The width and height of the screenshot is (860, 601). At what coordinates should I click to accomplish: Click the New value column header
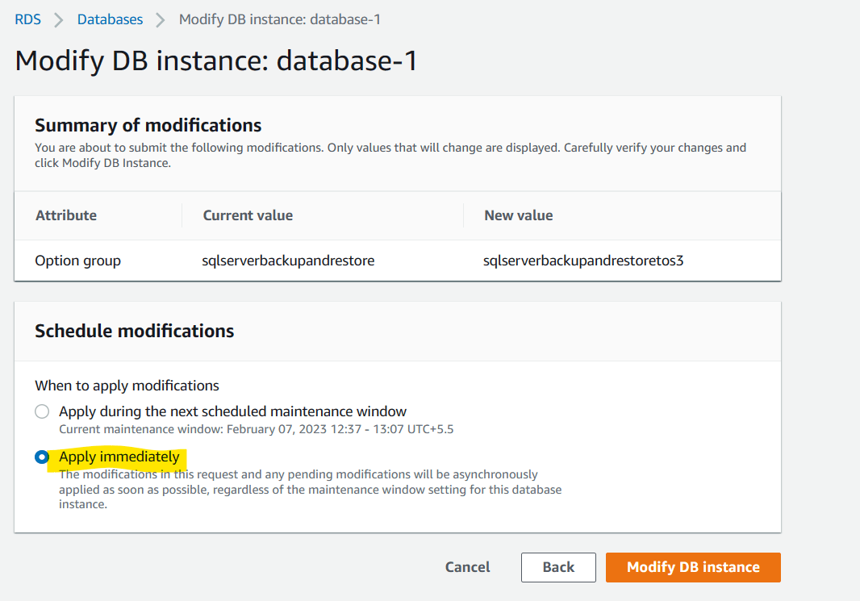click(518, 215)
